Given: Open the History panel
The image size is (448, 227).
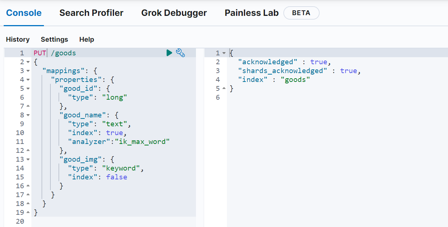Looking at the screenshot, I should tap(18, 39).
